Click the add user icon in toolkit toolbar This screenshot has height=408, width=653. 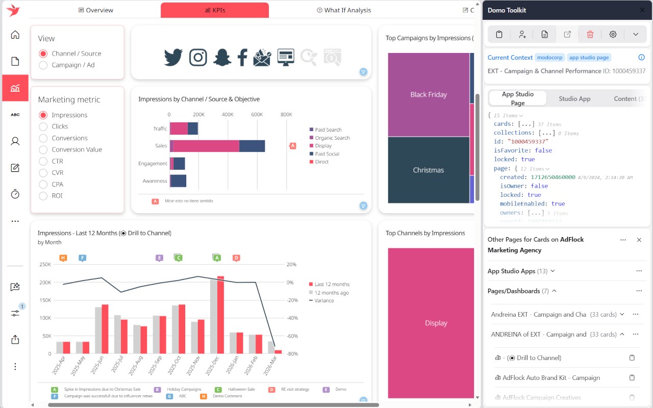click(522, 34)
